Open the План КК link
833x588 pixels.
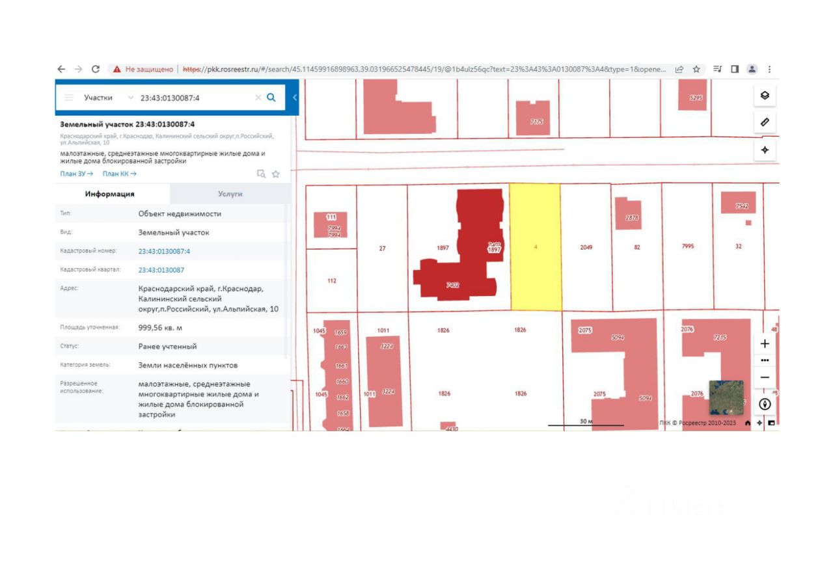tap(119, 174)
